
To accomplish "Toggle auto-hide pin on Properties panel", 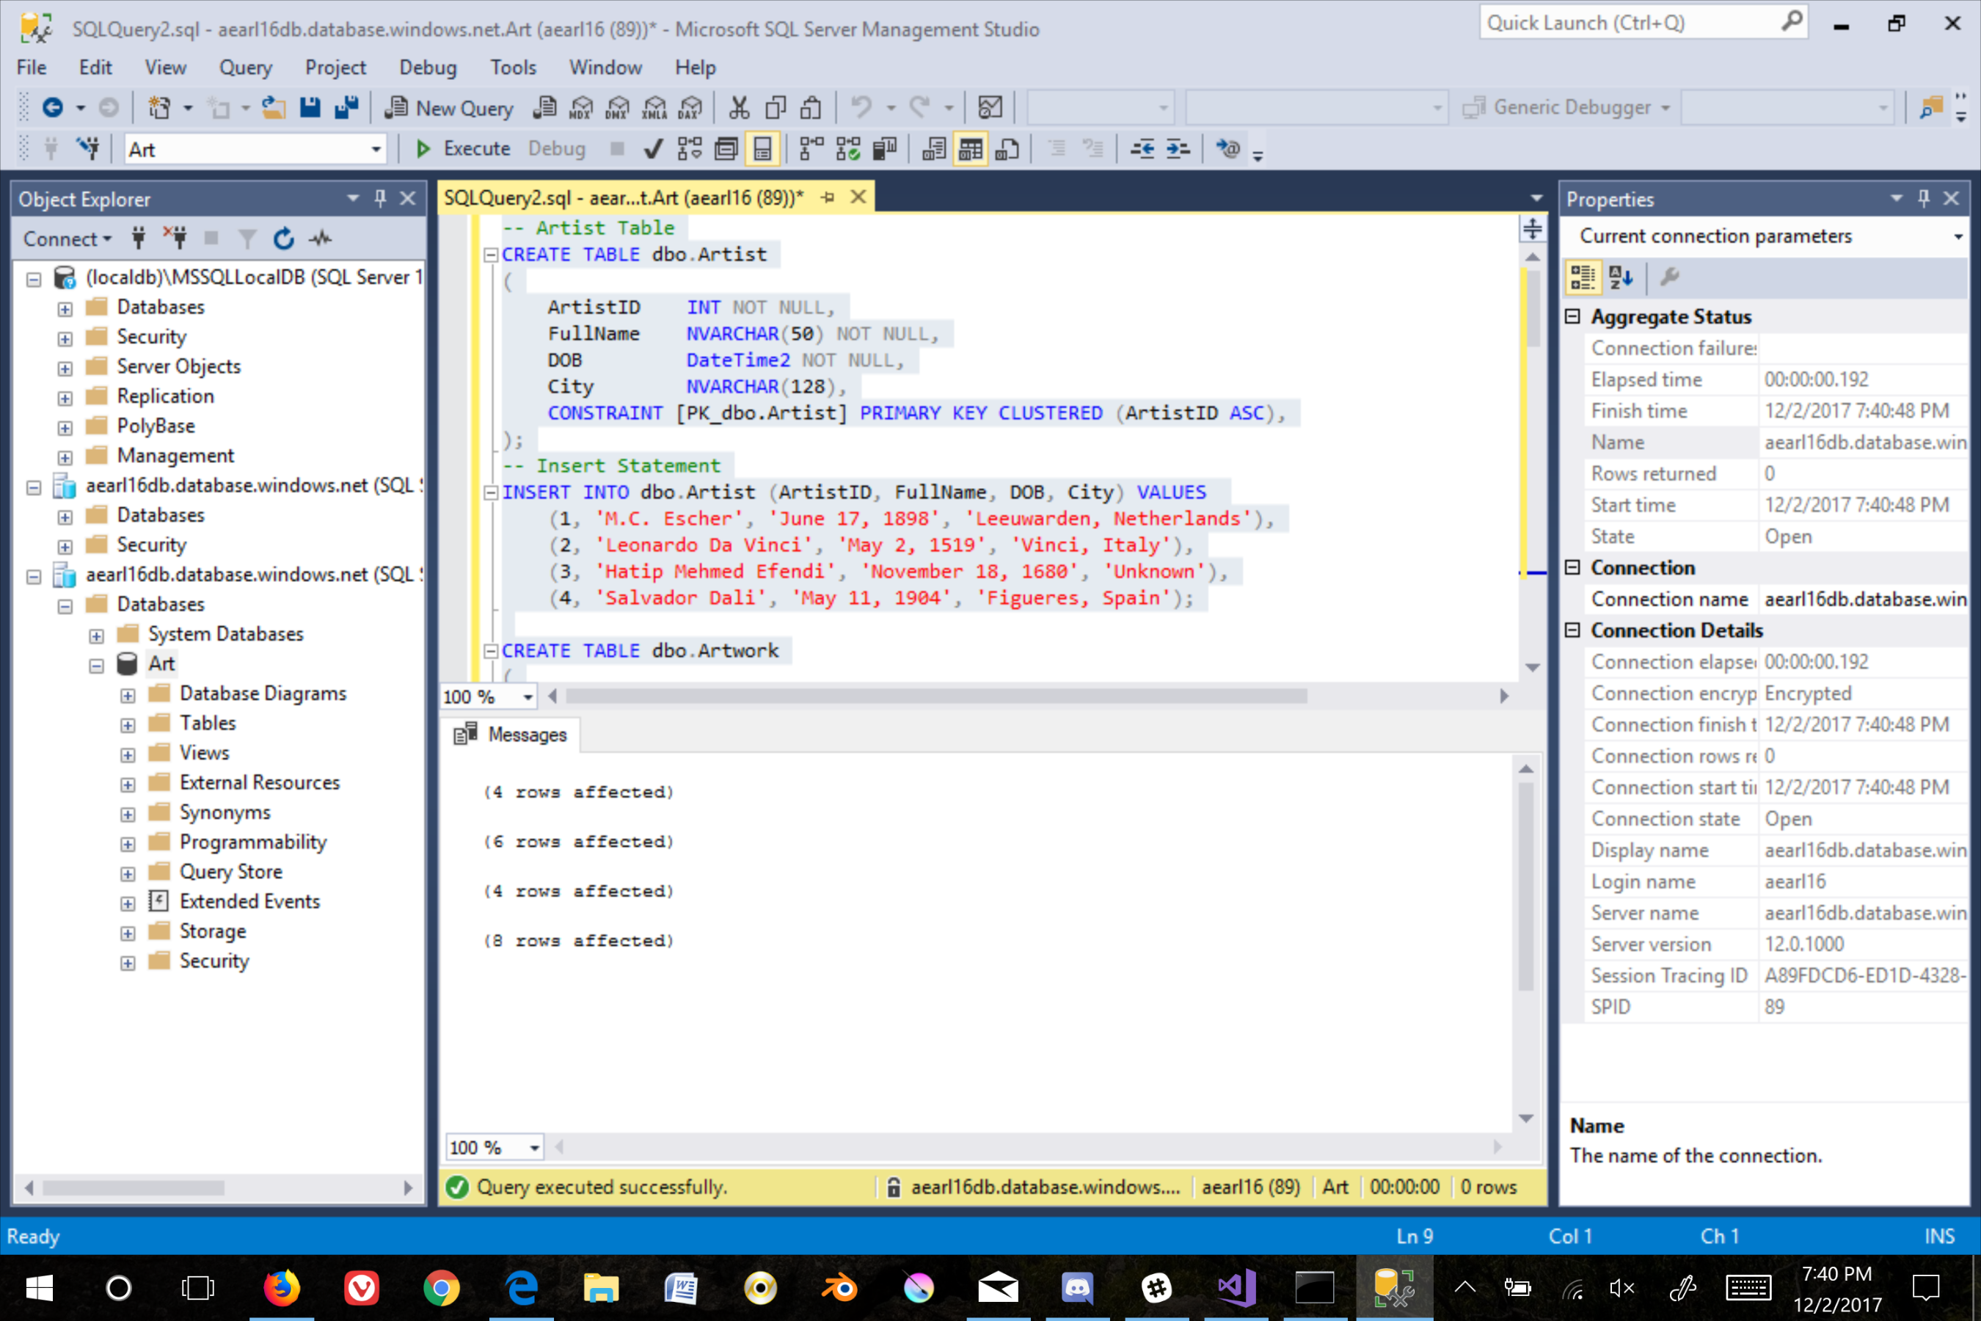I will pos(1924,199).
